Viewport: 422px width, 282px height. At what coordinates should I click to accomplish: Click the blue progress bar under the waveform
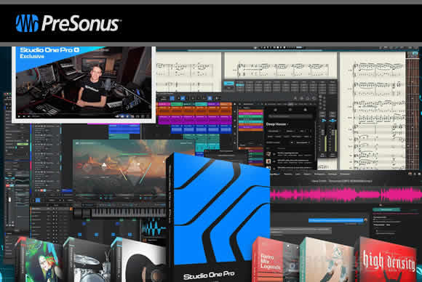point(336,220)
